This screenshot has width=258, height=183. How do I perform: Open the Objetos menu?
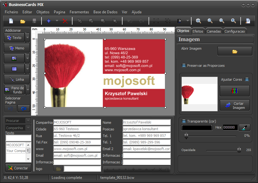43,12
